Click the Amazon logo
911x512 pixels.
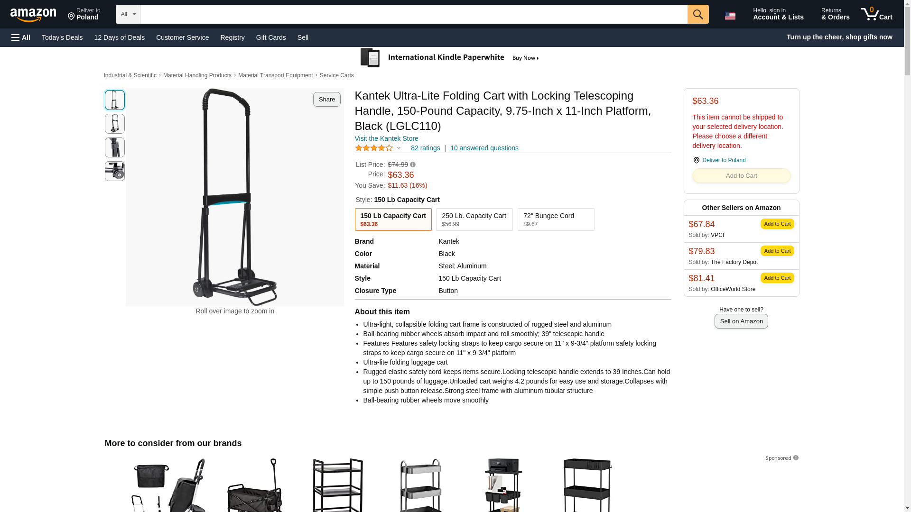pos(33,15)
